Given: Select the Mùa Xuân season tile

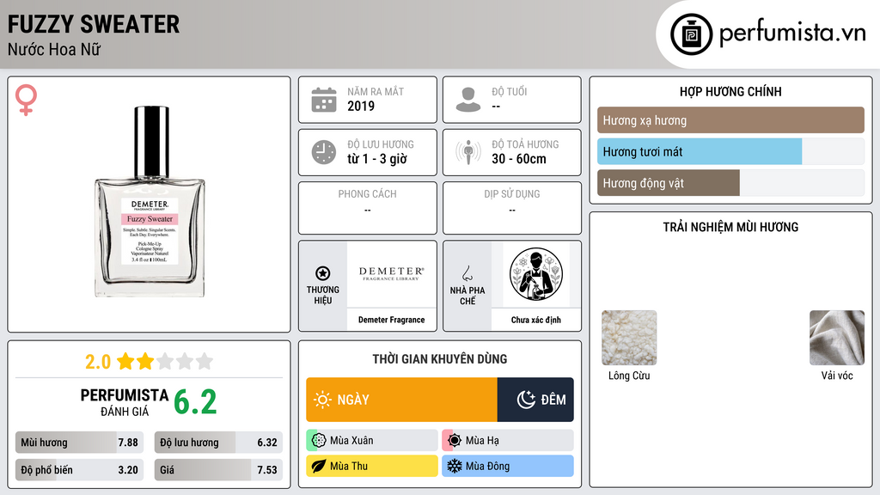Looking at the screenshot, I should coord(372,441).
